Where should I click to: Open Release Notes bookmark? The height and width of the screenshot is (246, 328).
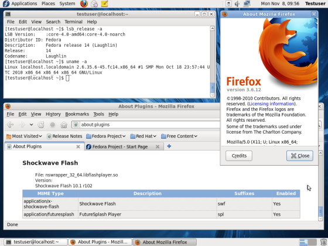[64, 136]
